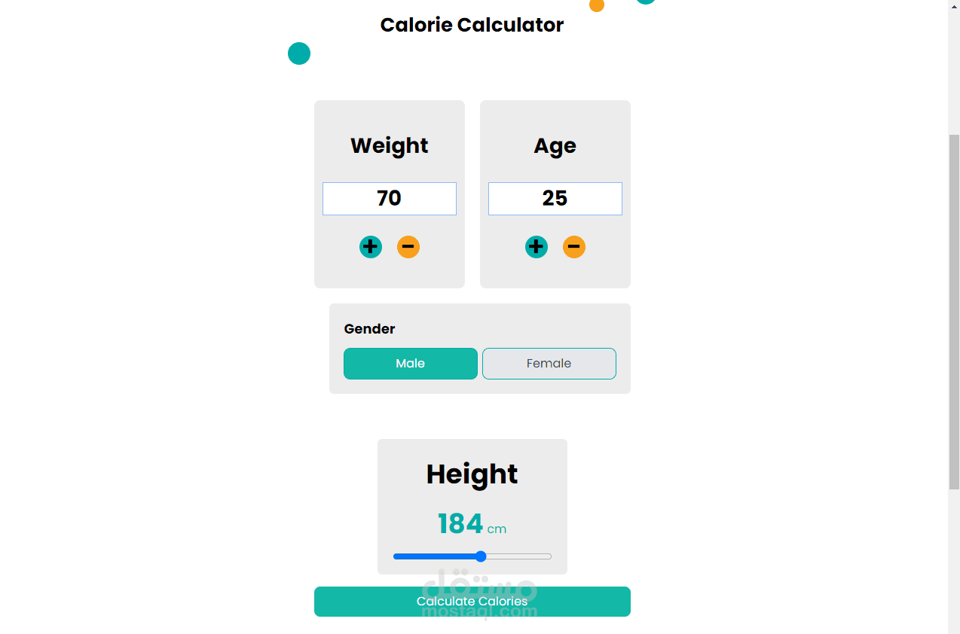Click the 184 height value
Screen dimensions: 960x634
point(460,524)
